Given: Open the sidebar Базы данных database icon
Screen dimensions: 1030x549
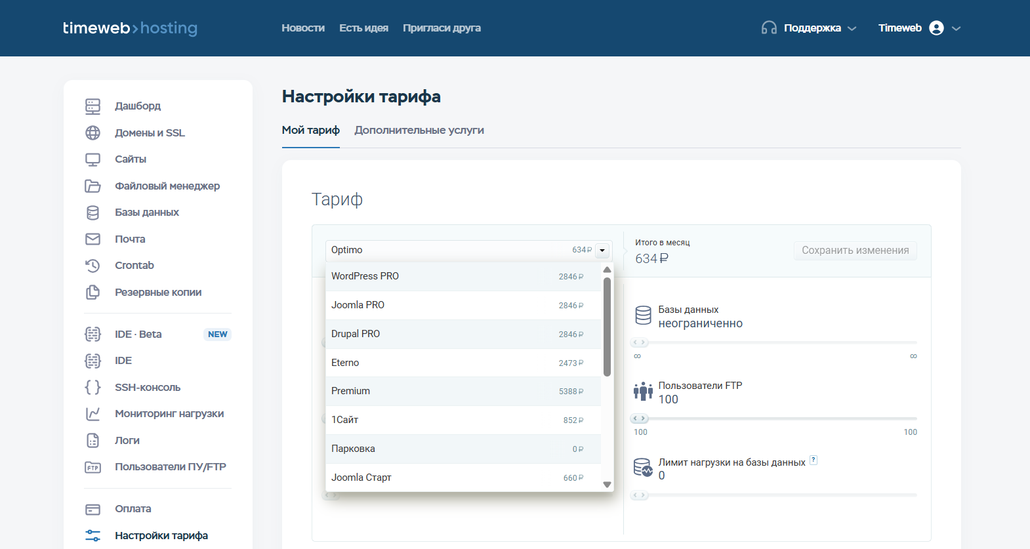Looking at the screenshot, I should coord(93,213).
